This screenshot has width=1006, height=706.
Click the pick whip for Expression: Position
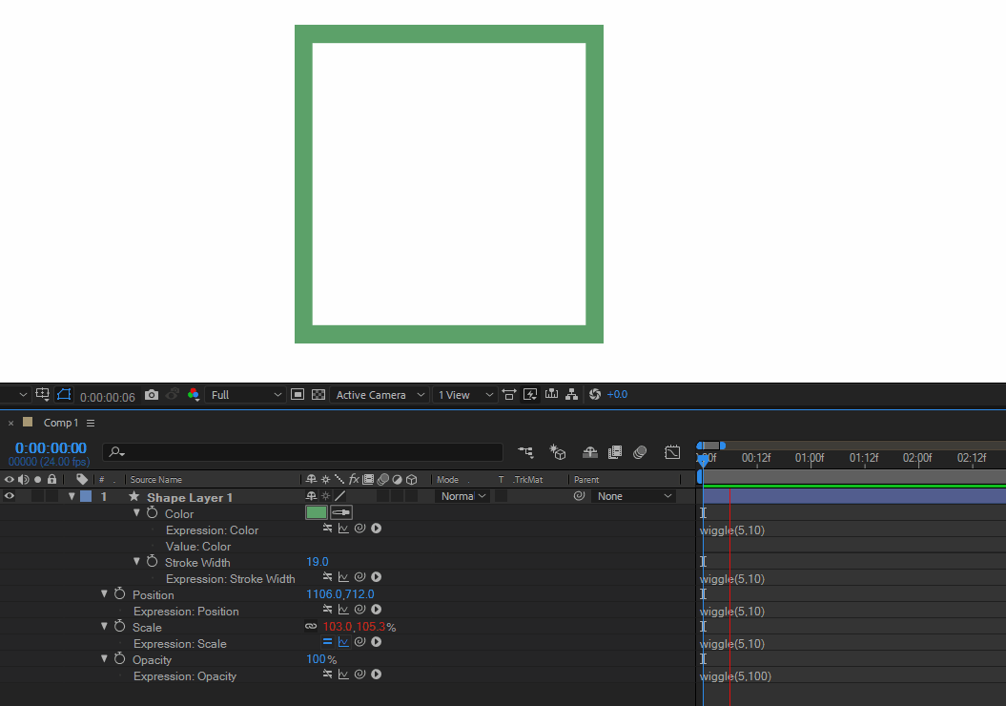point(359,609)
